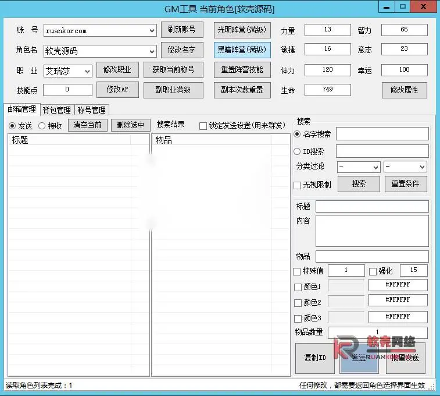This screenshot has height=396, width=440.
Task: Click the 特殊值 value field
Action: [346, 270]
